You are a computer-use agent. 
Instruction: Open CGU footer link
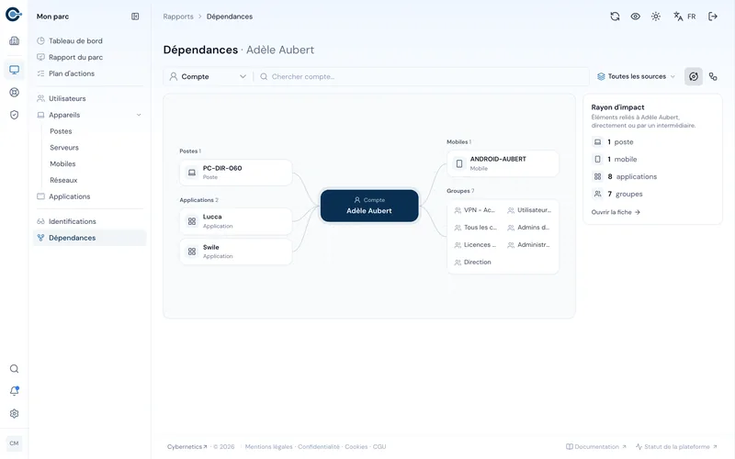tap(379, 447)
